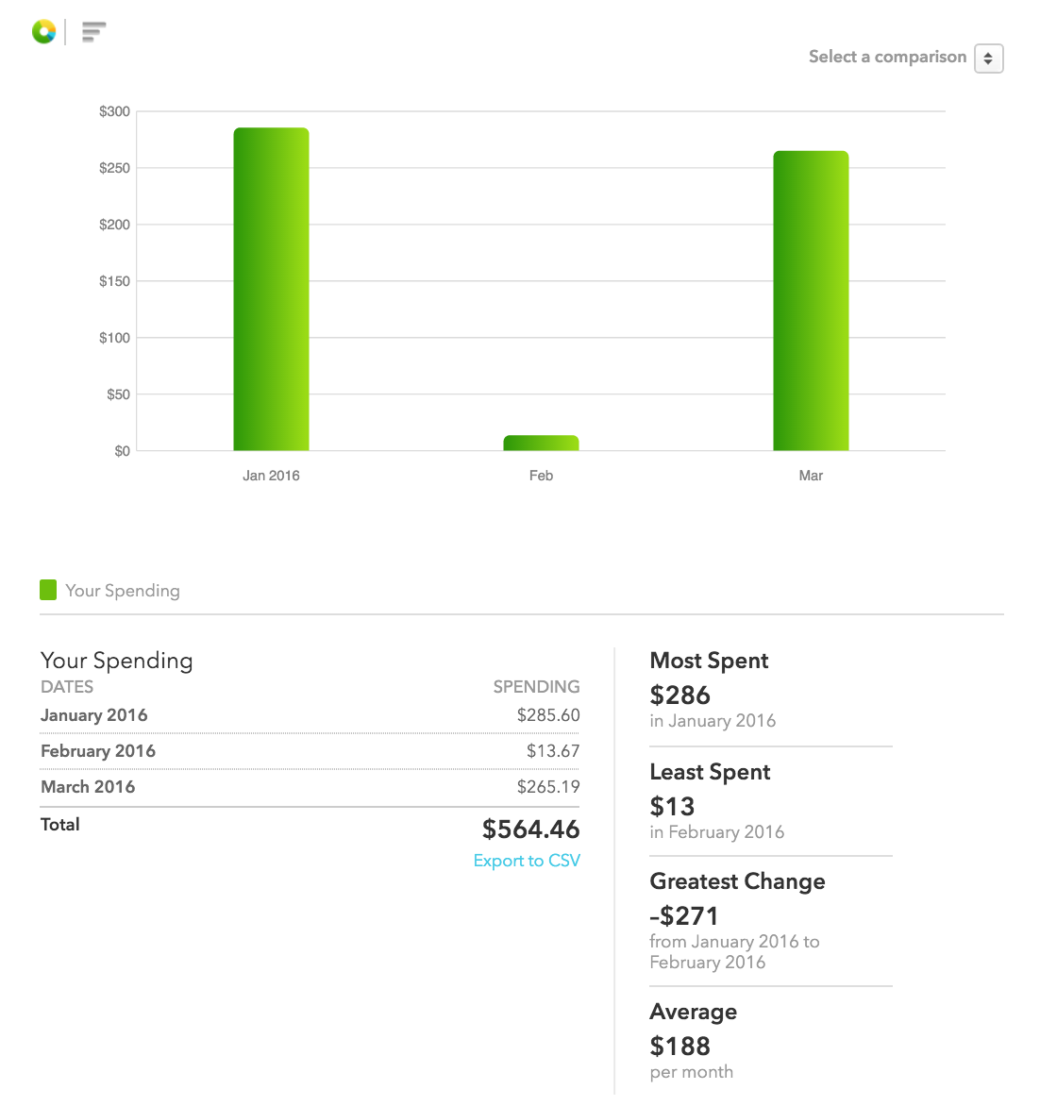Export spending data to CSV
The height and width of the screenshot is (1106, 1040).
(527, 861)
